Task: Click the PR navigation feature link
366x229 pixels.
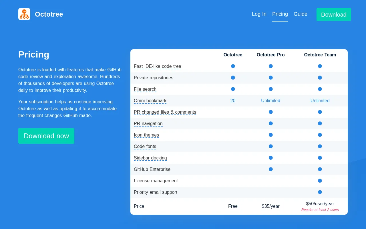Action: click(x=148, y=124)
